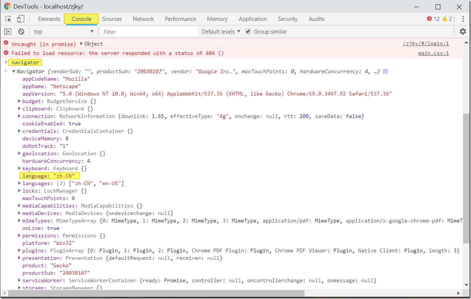The width and height of the screenshot is (471, 299).
Task: Open the Memory tab
Action: click(x=217, y=19)
